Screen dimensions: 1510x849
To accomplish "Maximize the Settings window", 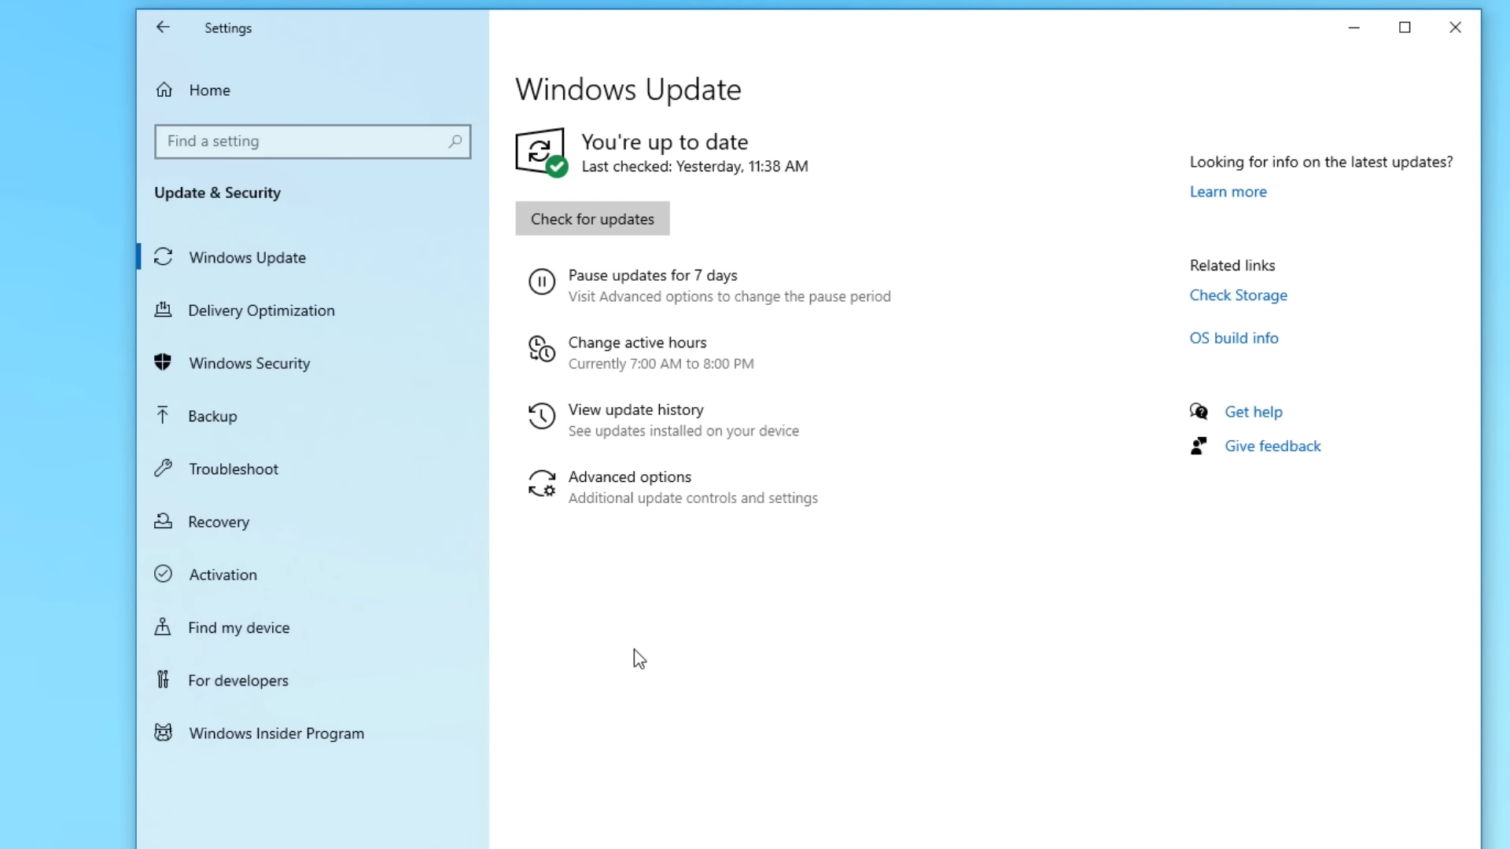I will pos(1405,28).
